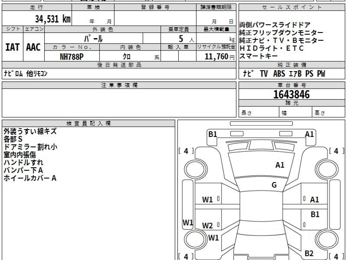Click the 後日発送部品 header
Viewport: 347px width, 260px height.
point(119,65)
